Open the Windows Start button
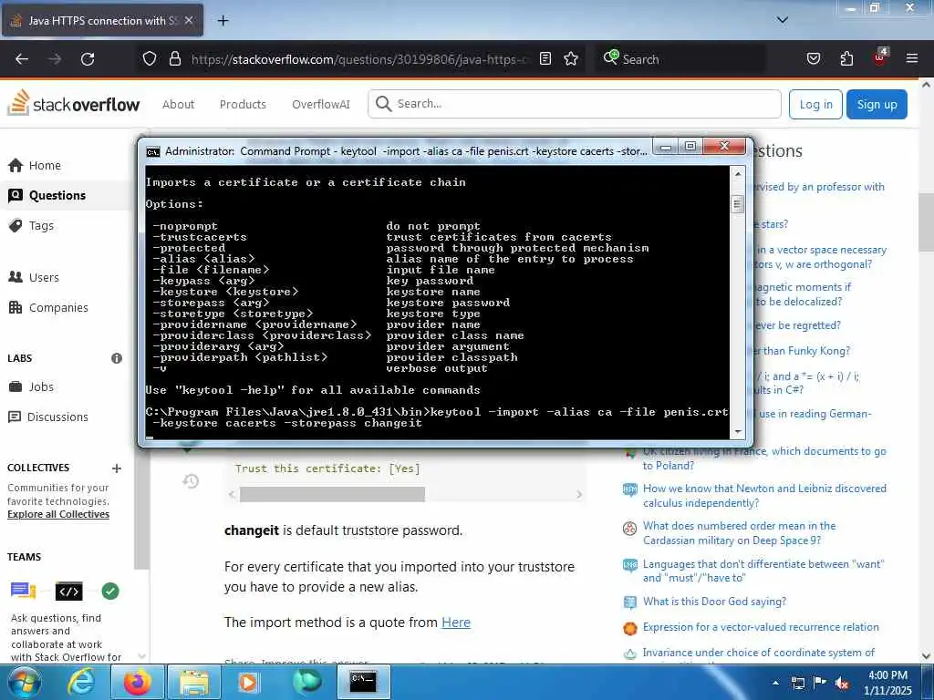 [24, 682]
